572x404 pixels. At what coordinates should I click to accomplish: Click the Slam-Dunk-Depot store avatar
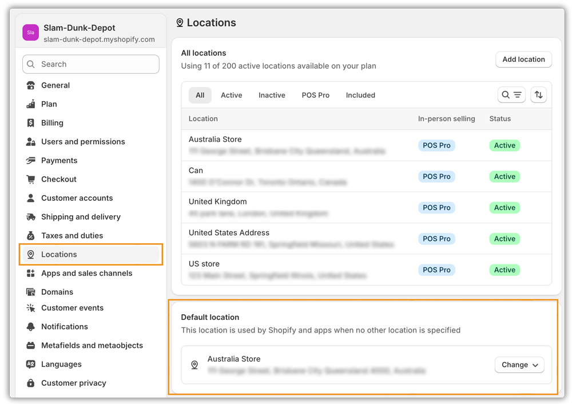click(31, 33)
